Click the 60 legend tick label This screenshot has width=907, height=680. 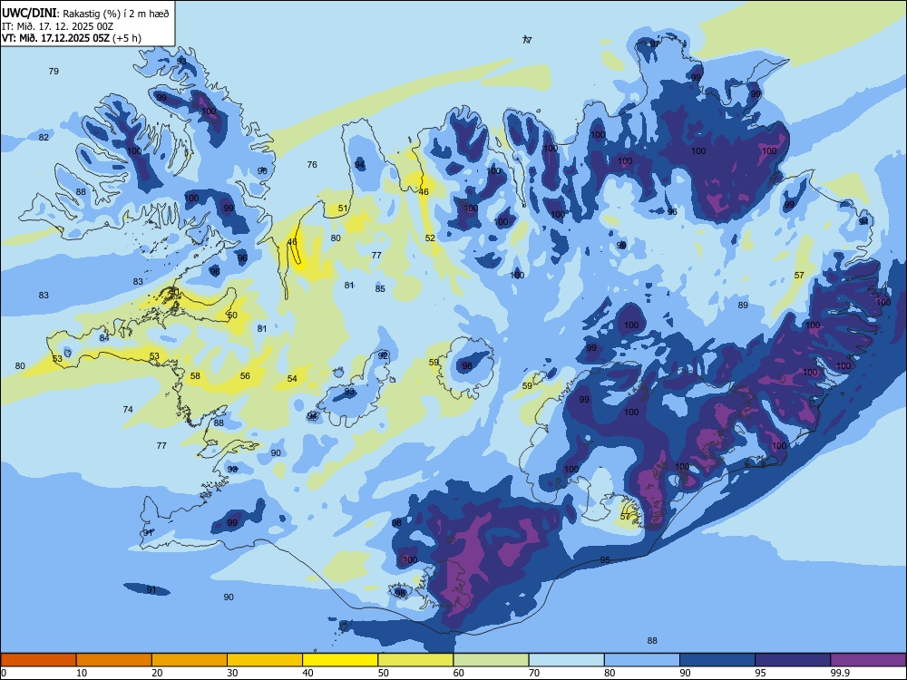click(x=459, y=673)
